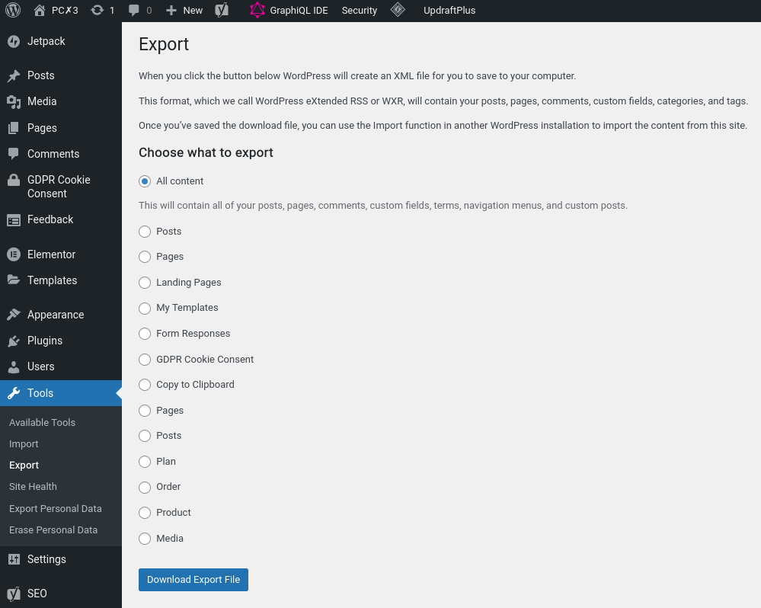Image resolution: width=761 pixels, height=608 pixels.
Task: Click the Jetpack sidebar icon
Action: (14, 42)
